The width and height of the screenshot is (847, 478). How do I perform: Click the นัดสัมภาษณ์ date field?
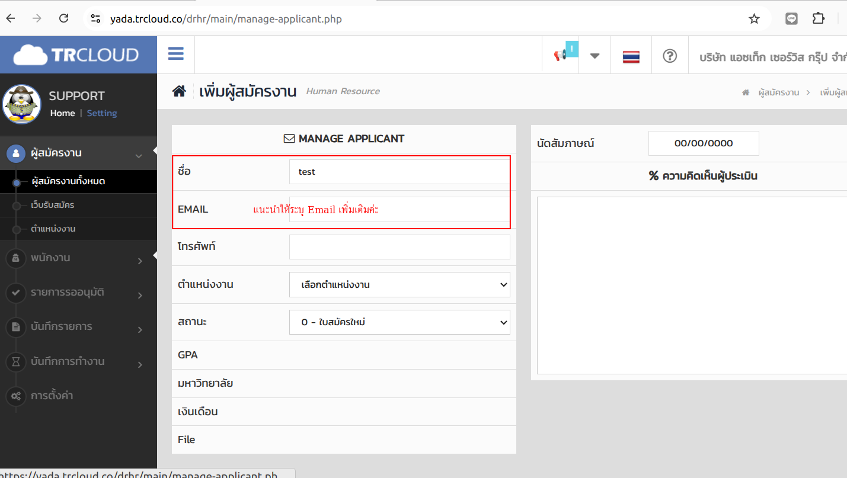(704, 143)
